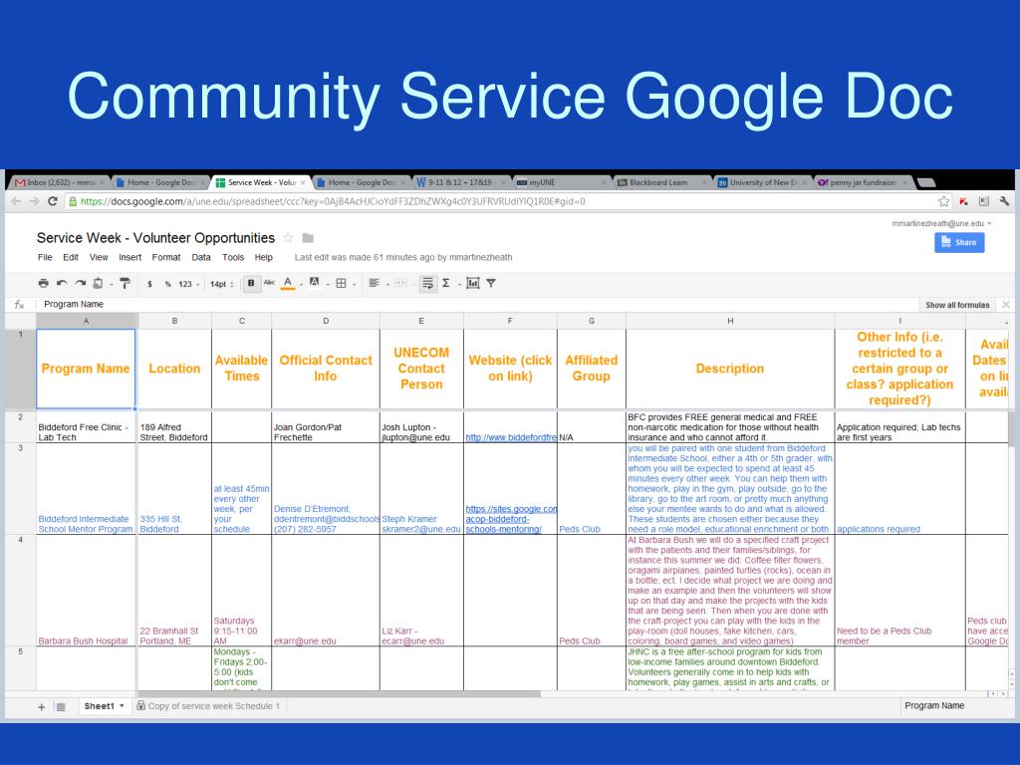Expand the borders dropdown arrow
Image resolution: width=1020 pixels, height=765 pixels.
pyautogui.click(x=354, y=284)
